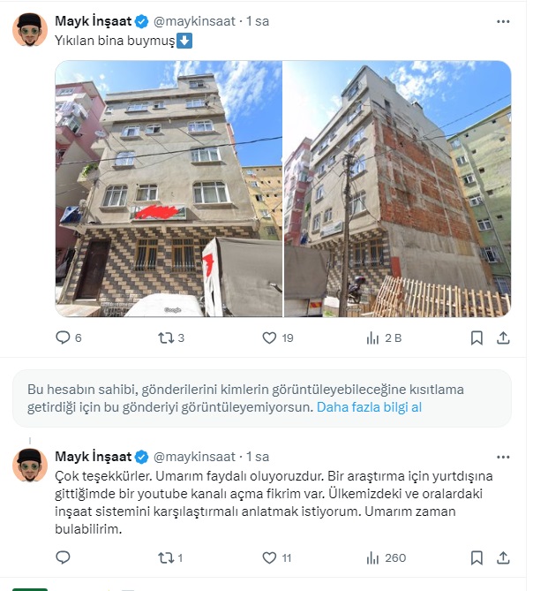View analytics of the 260 views reply
Screen dimensions: 533x591
tap(386, 557)
